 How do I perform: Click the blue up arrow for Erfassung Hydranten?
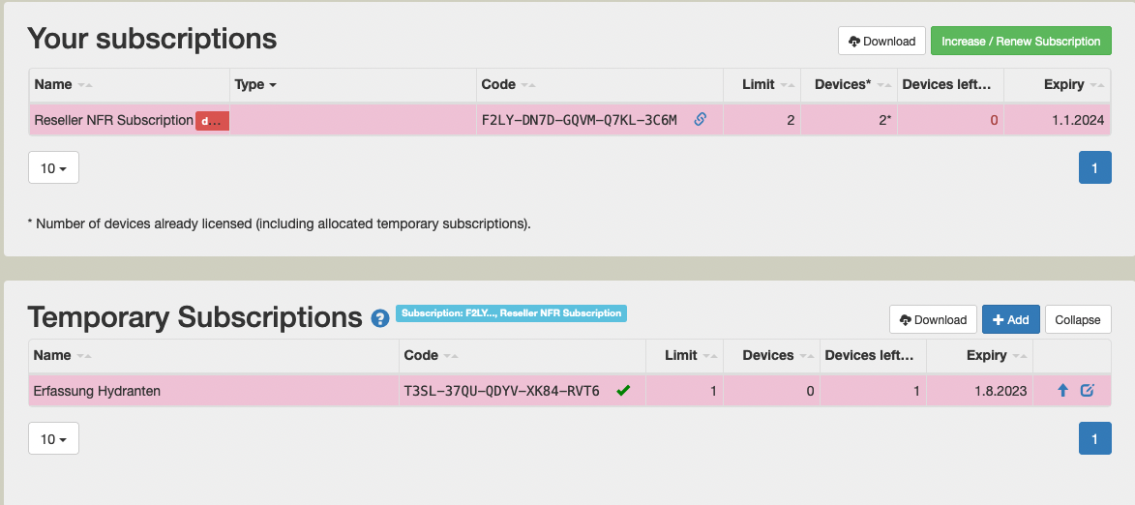coord(1062,391)
